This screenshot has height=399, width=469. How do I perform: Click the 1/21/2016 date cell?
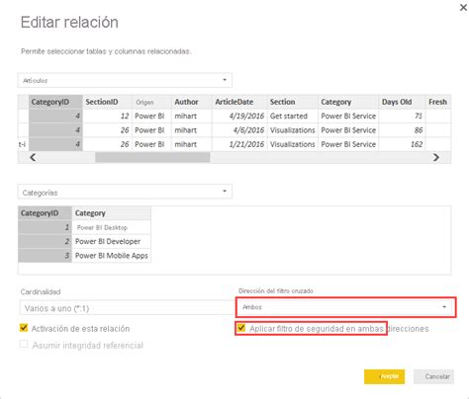click(239, 144)
